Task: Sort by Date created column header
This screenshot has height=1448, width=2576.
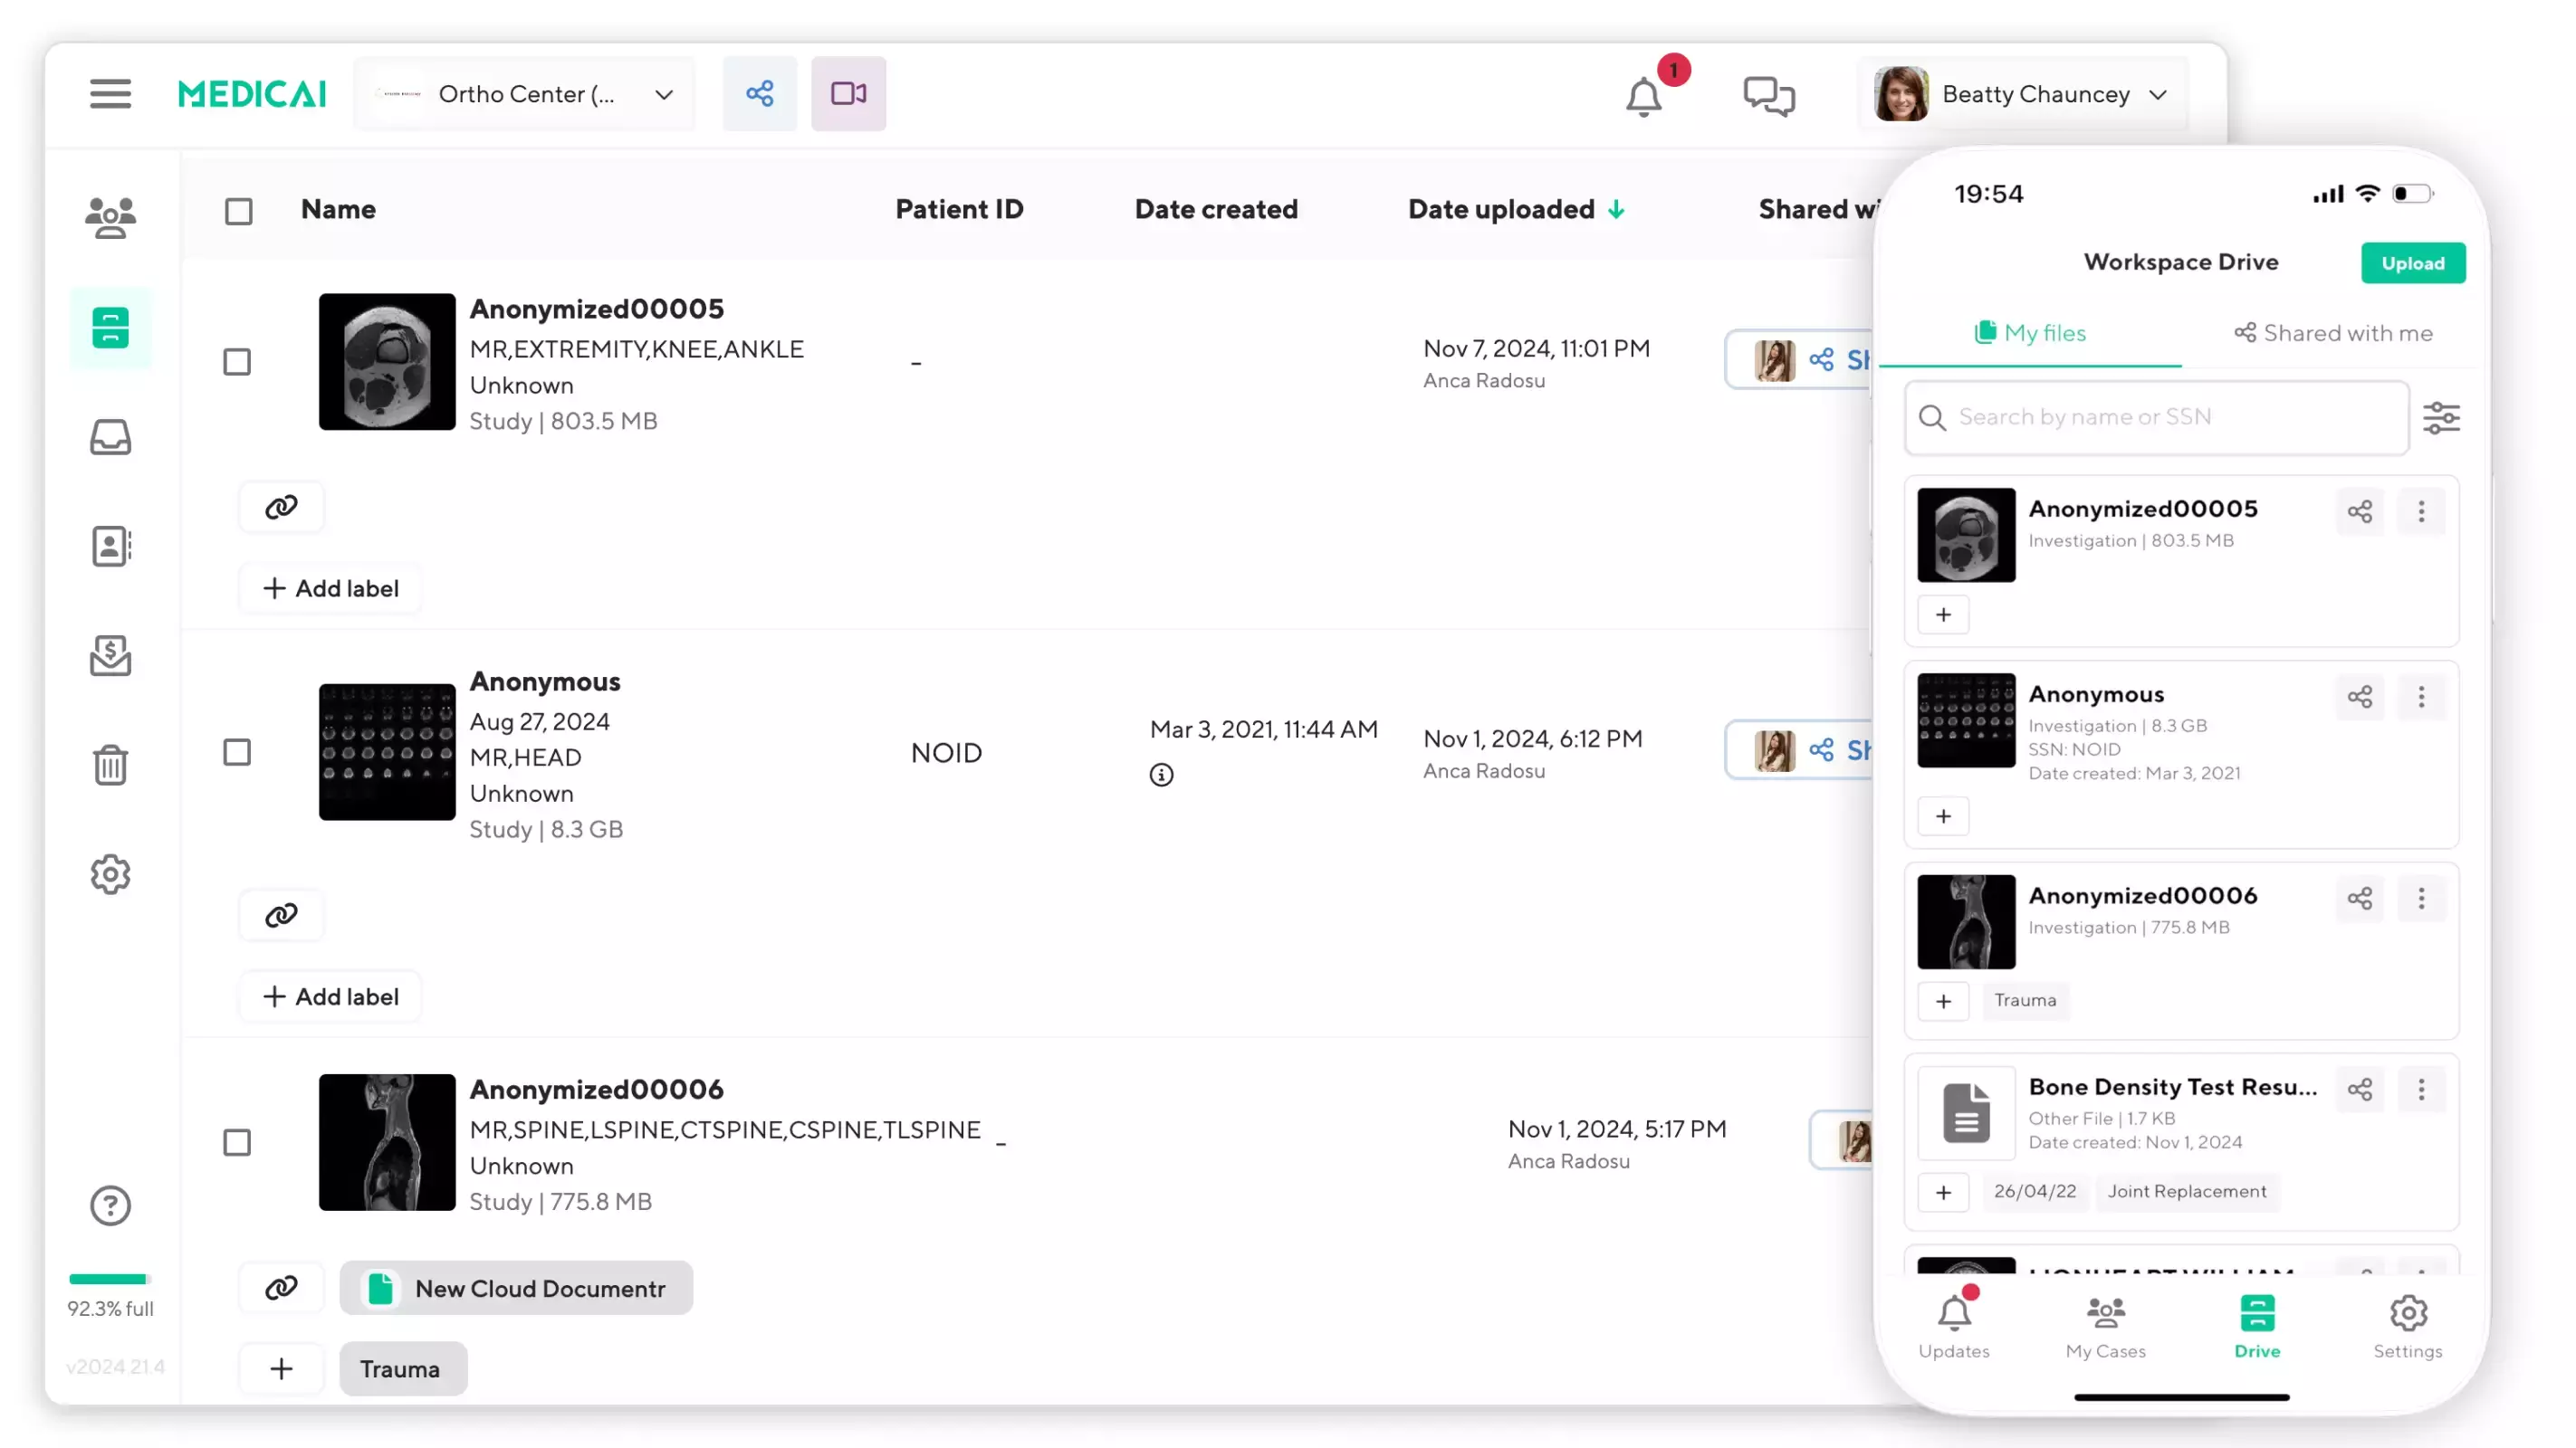Action: pyautogui.click(x=1216, y=209)
